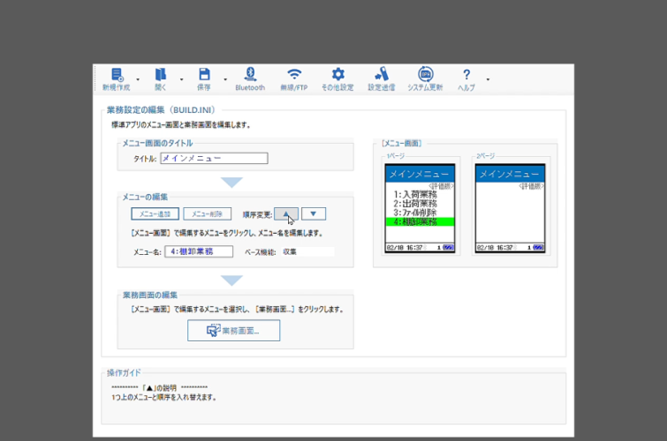Open その他設定 gear icon
Image resolution: width=667 pixels, height=441 pixels.
pos(337,76)
